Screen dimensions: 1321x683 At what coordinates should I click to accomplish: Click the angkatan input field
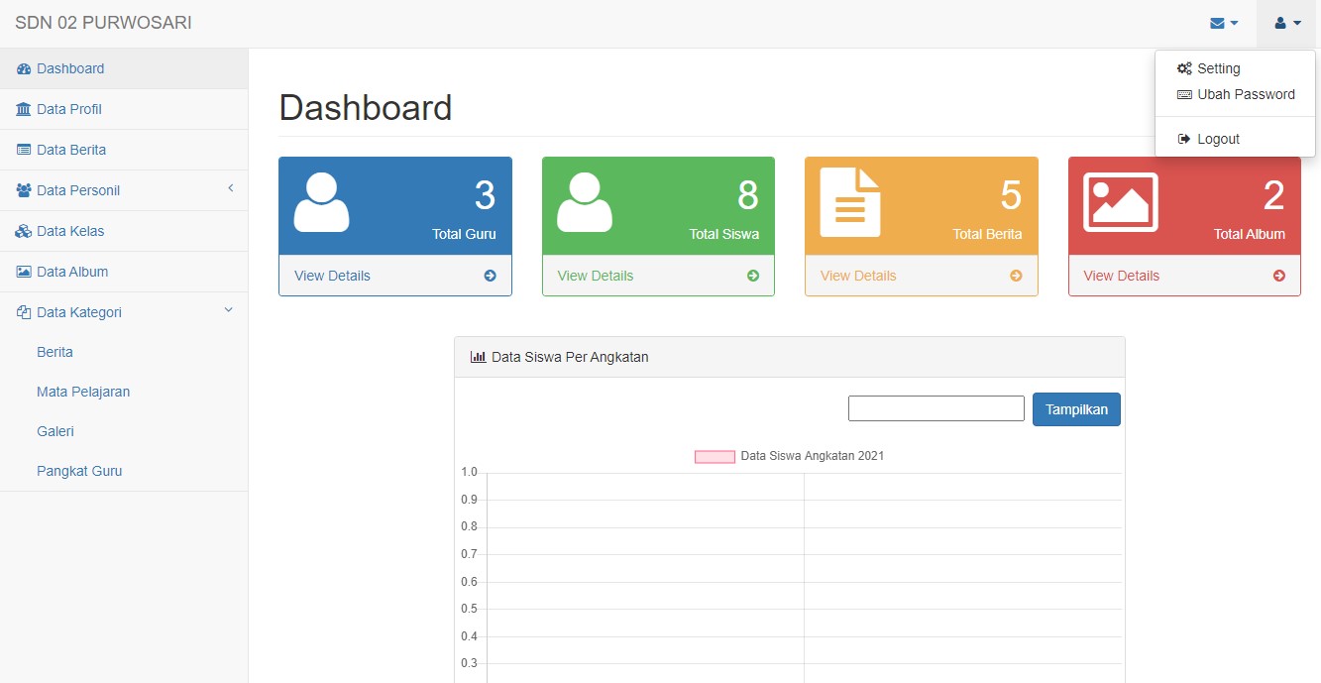(x=936, y=408)
